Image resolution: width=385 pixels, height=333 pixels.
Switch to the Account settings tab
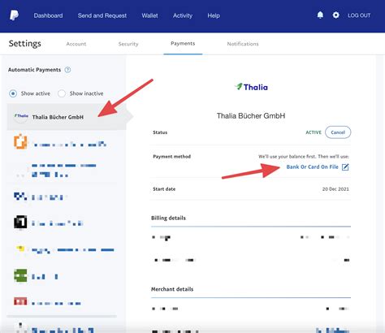point(76,44)
